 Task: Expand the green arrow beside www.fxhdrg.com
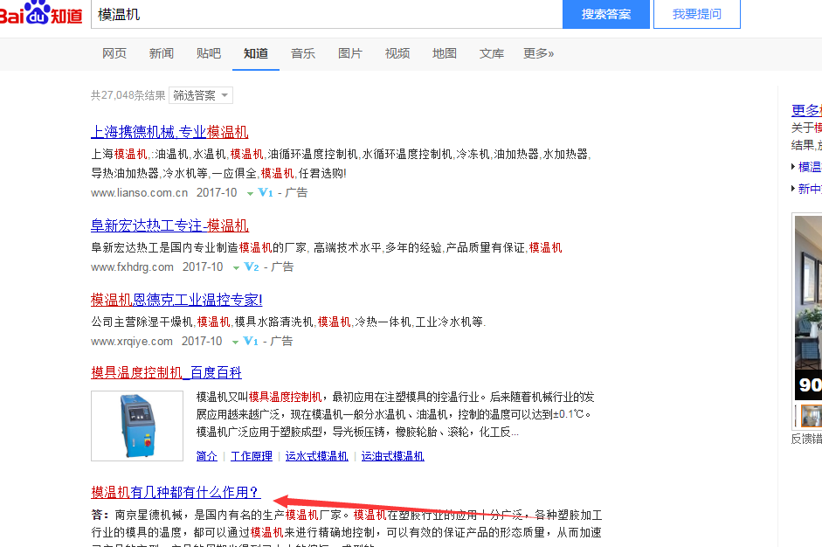tap(236, 268)
